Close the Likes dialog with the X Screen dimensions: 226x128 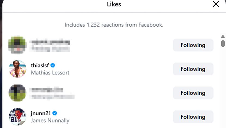point(216,4)
